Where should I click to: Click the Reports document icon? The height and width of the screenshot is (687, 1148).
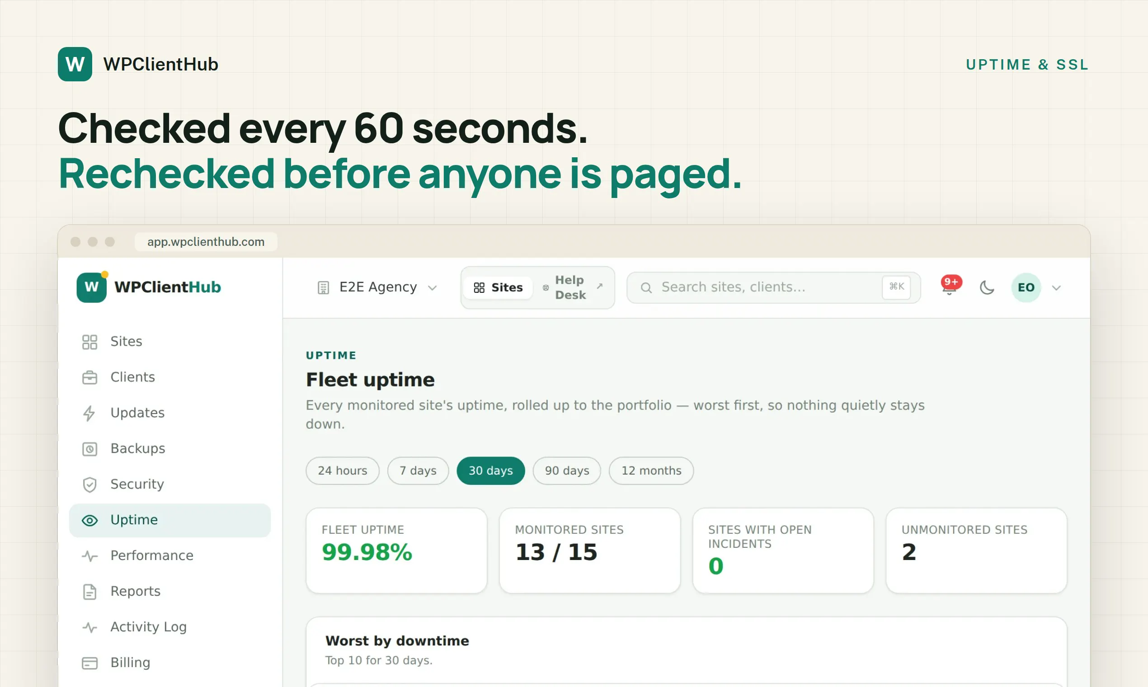[x=89, y=592]
